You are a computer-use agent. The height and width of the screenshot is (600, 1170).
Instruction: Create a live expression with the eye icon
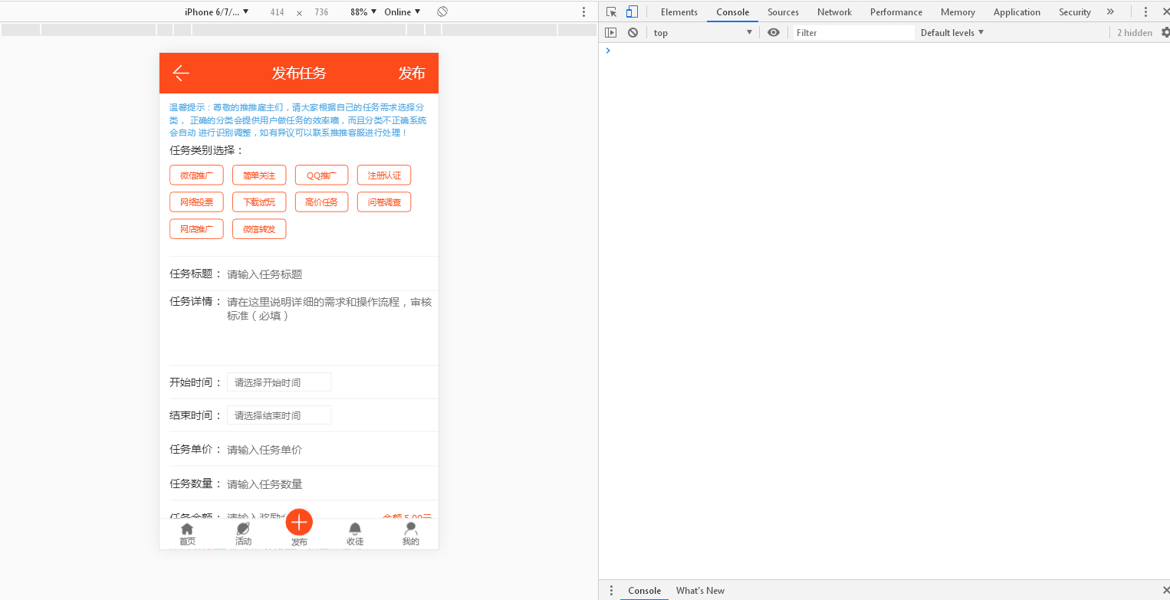pyautogui.click(x=773, y=32)
